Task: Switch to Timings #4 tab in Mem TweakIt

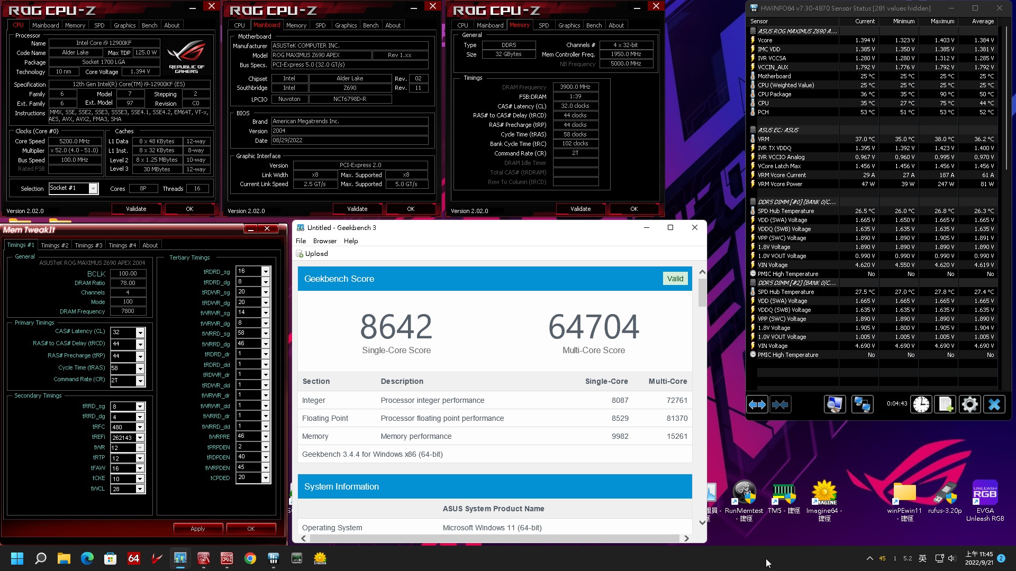Action: point(122,245)
